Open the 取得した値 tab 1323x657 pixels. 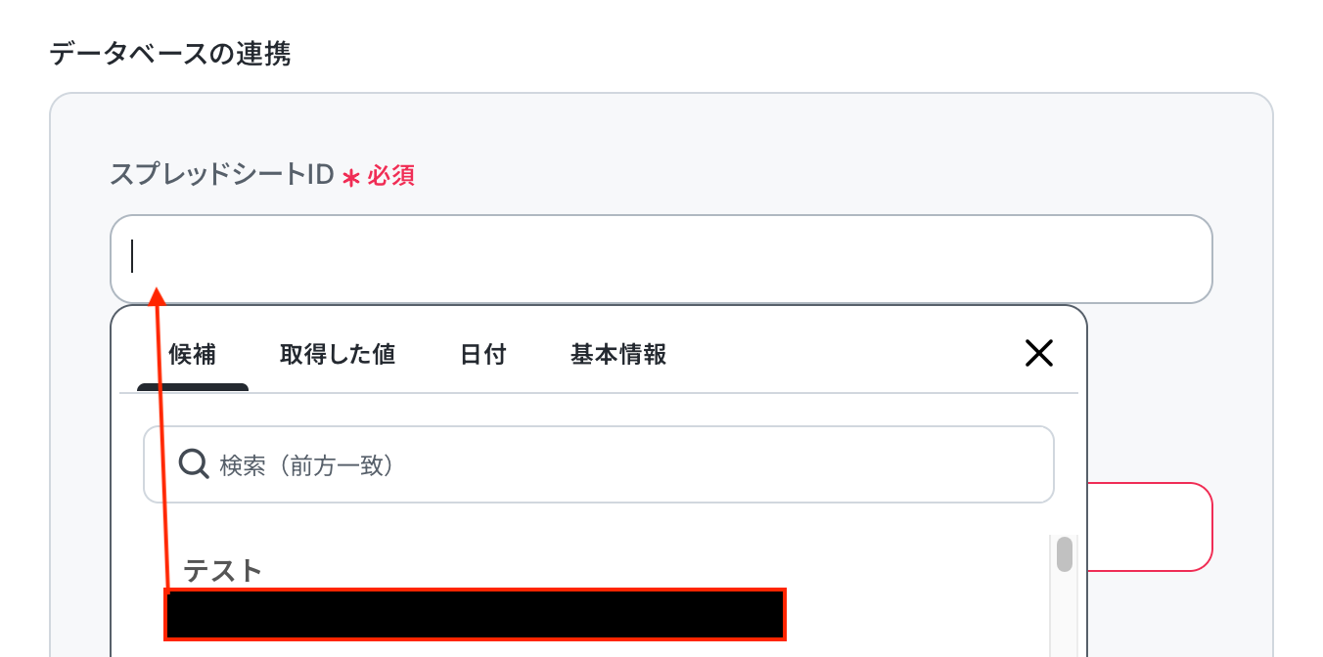(338, 354)
